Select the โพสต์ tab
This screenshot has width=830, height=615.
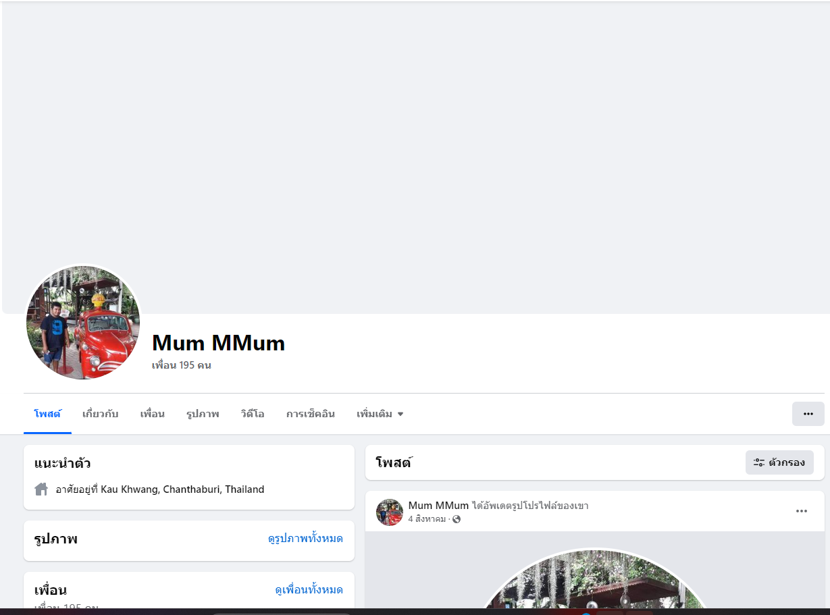click(x=47, y=414)
